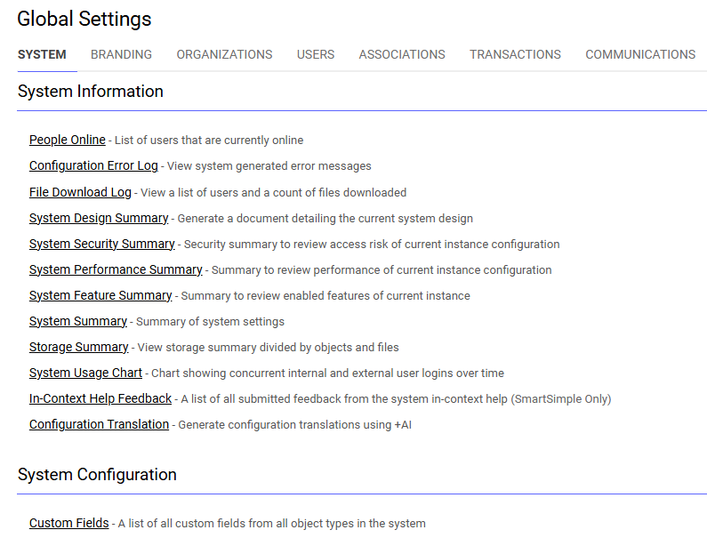This screenshot has width=707, height=538.
Task: View the System Usage Chart
Action: pos(85,373)
